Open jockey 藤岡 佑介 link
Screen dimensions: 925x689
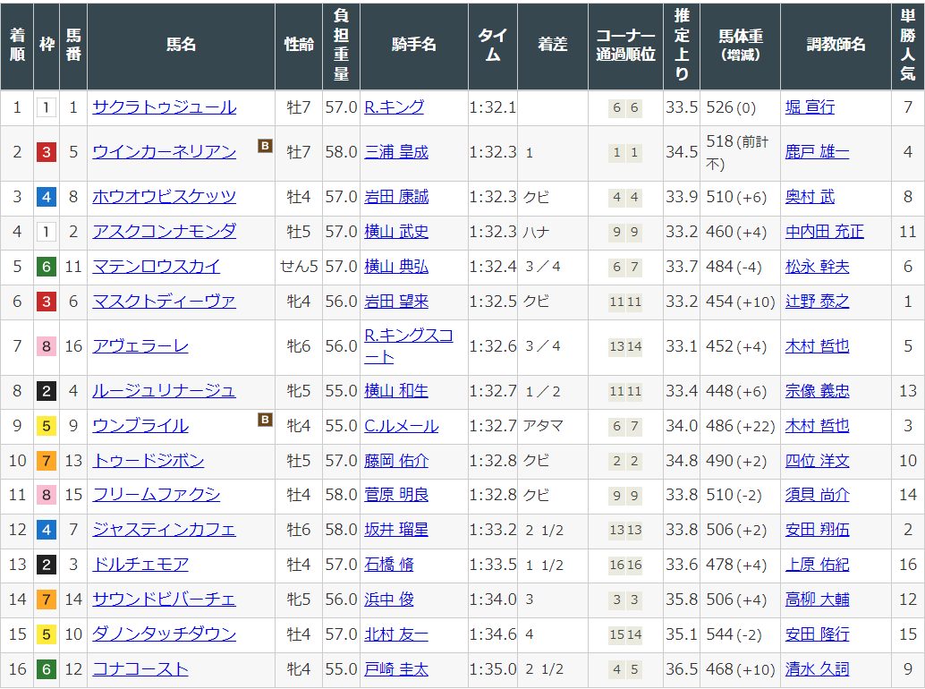[396, 460]
